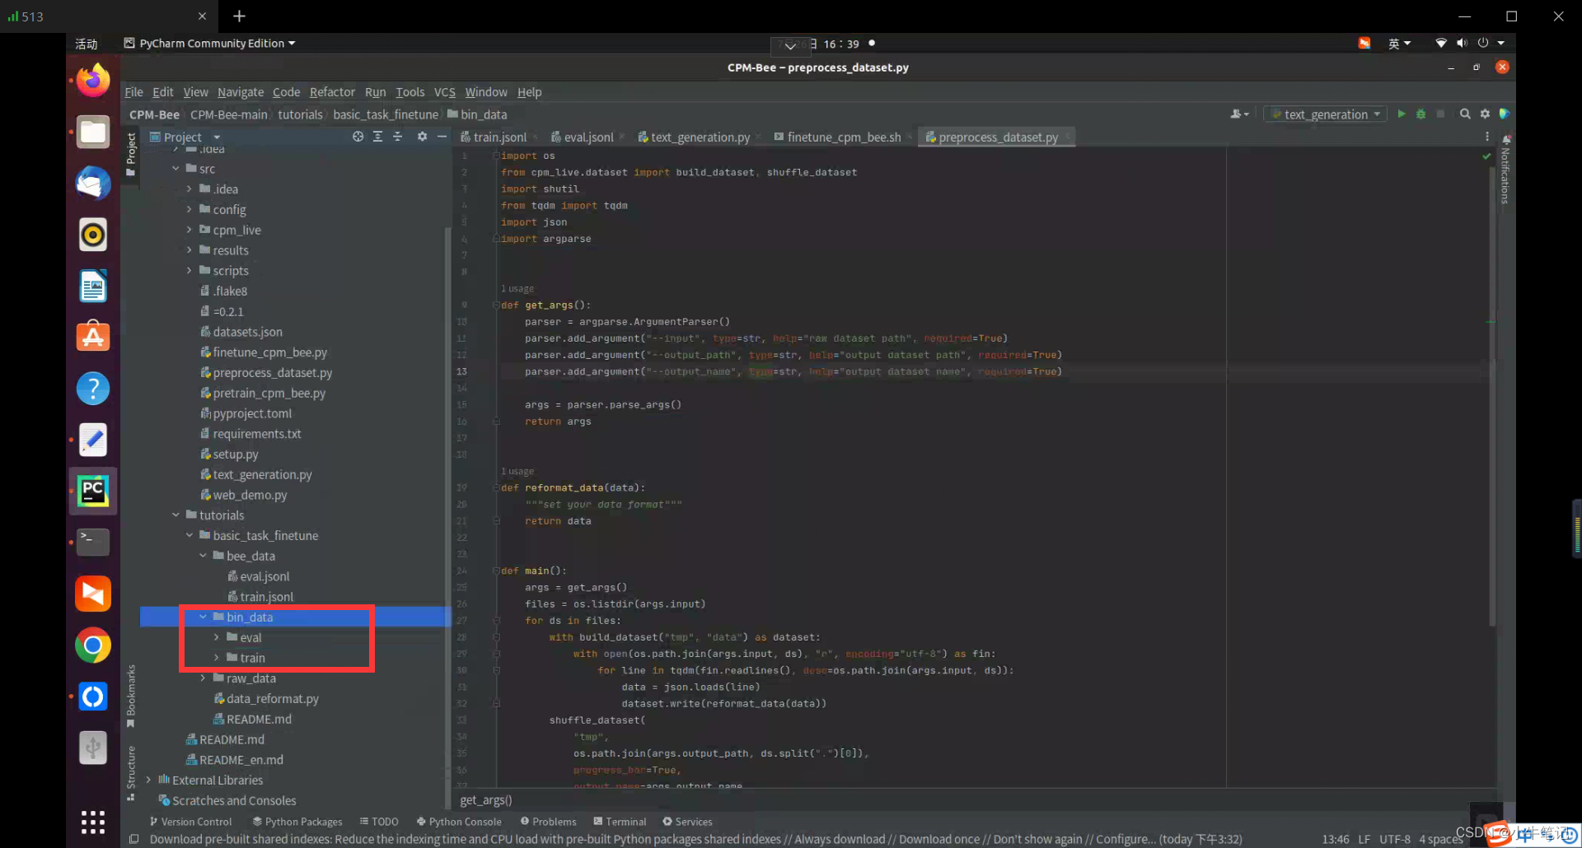
Task: Open Version Control tool window
Action: click(190, 822)
